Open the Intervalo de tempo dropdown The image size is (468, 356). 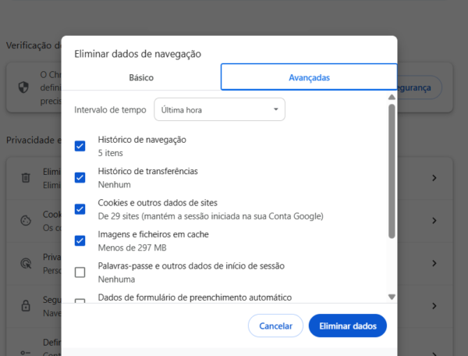(x=219, y=109)
